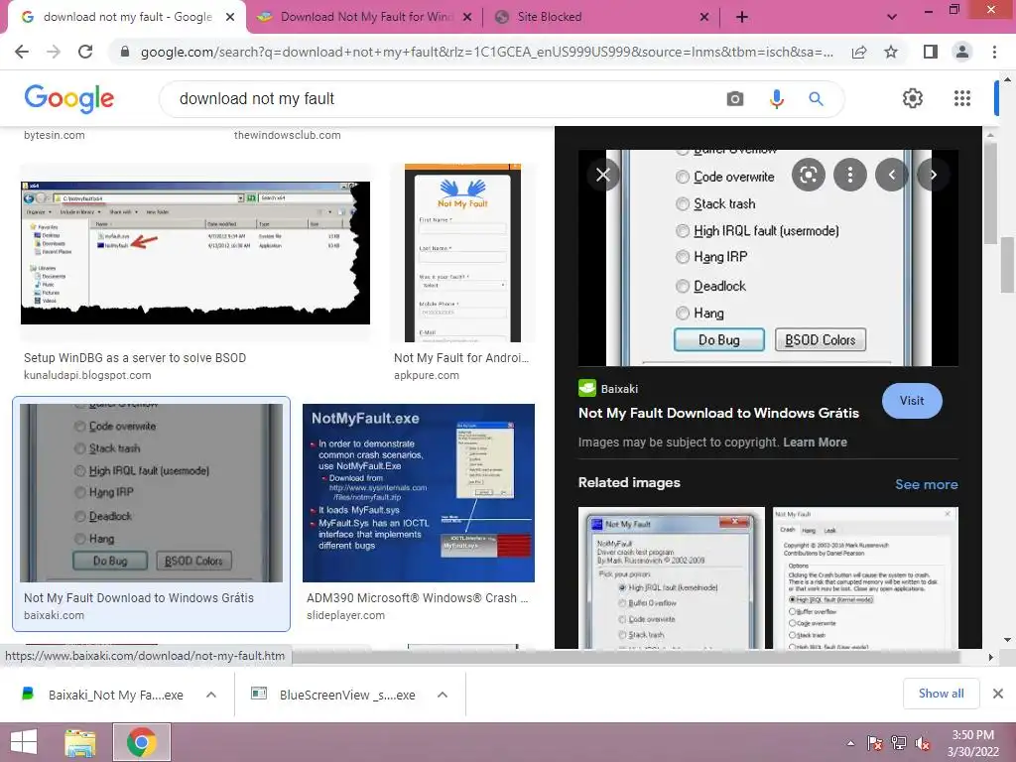The image size is (1016, 762).
Task: Bookmark this page with the star
Action: (x=891, y=52)
